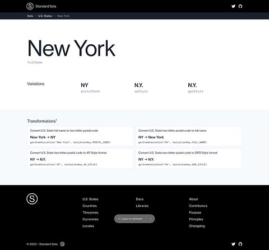Click the large S logo in footer

[x=32, y=199]
